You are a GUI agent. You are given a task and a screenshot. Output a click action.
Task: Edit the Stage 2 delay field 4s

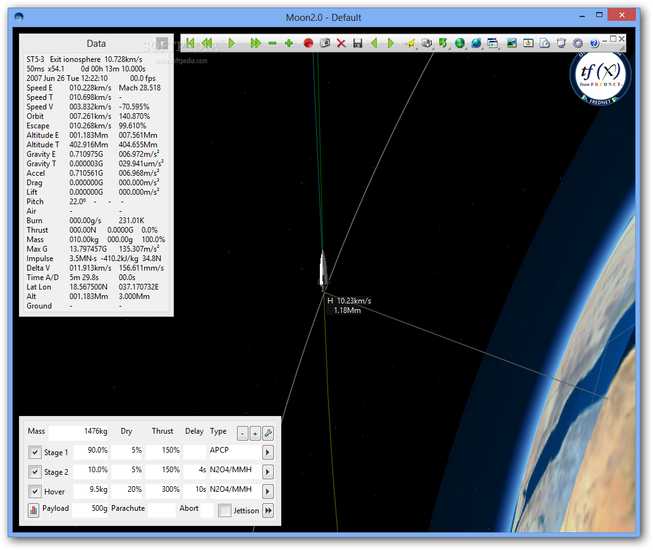coord(195,472)
